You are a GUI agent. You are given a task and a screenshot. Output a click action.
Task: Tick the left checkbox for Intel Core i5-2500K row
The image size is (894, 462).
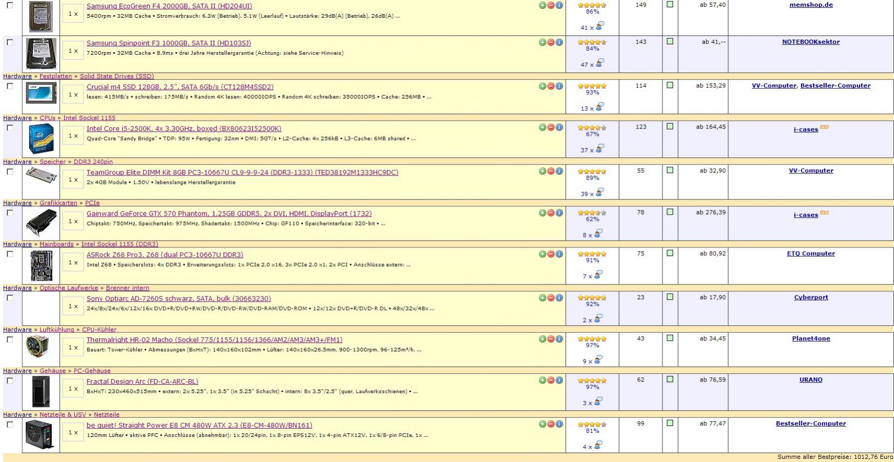10,127
